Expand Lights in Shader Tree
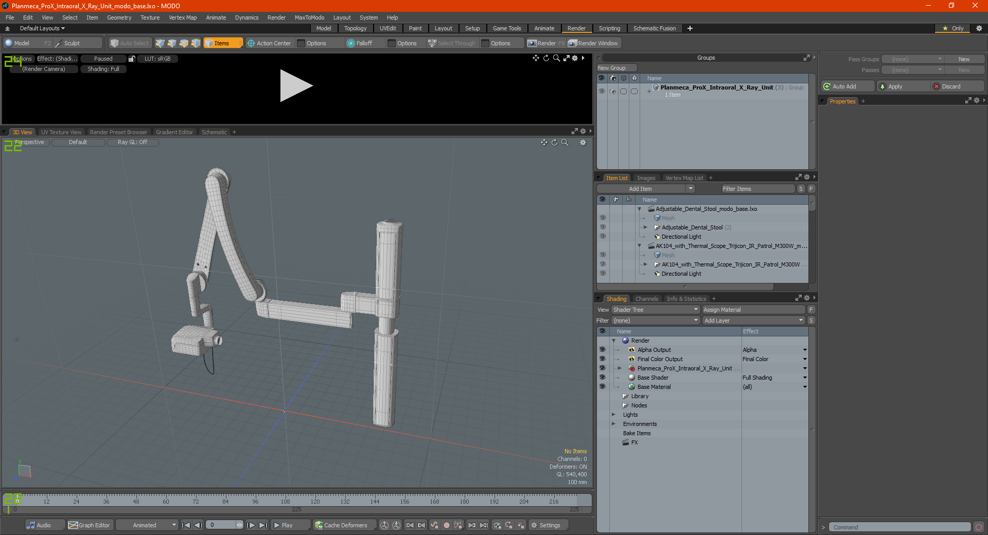Image resolution: width=988 pixels, height=535 pixels. pyautogui.click(x=613, y=415)
